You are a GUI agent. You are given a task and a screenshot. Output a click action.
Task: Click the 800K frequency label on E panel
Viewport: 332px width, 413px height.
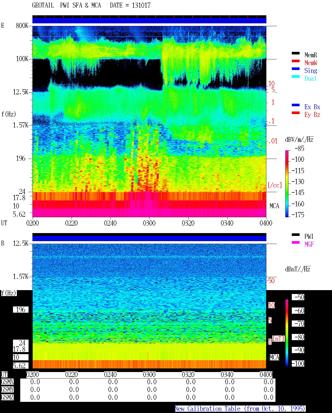click(22, 26)
